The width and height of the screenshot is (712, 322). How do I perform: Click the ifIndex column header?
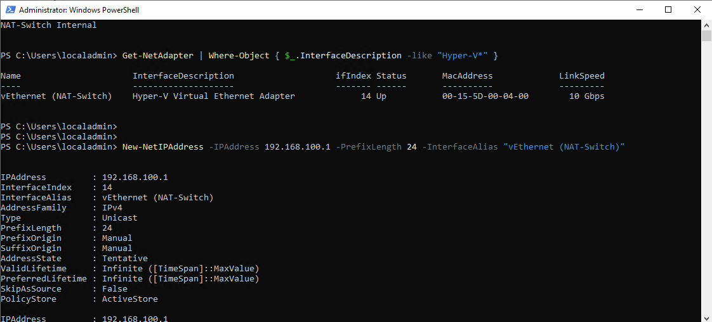coord(353,75)
